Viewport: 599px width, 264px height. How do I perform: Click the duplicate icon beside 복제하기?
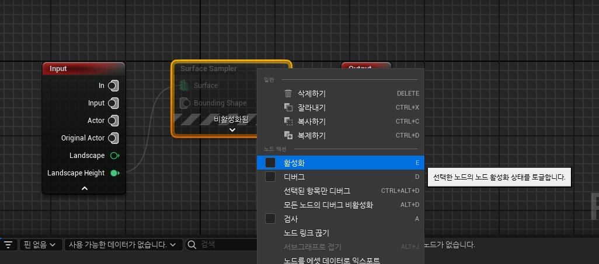coord(288,135)
